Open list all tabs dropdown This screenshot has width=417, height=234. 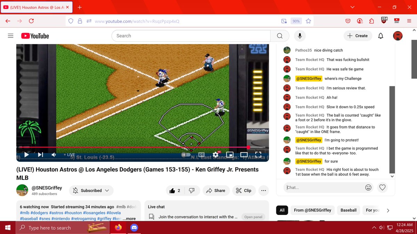353,7
